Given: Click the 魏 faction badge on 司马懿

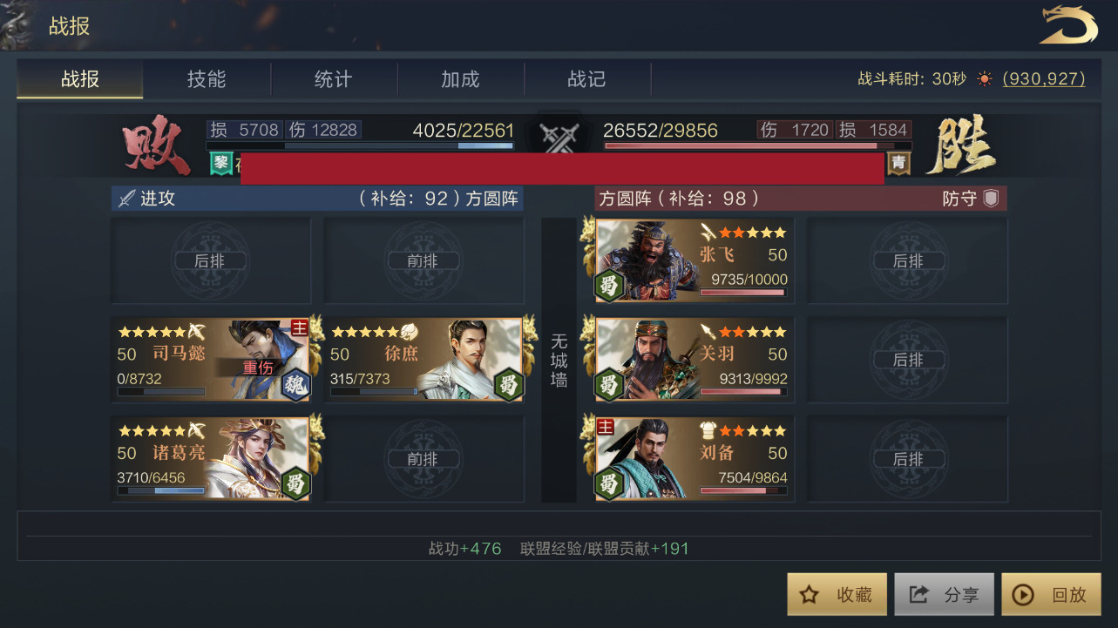Looking at the screenshot, I should pyautogui.click(x=296, y=384).
